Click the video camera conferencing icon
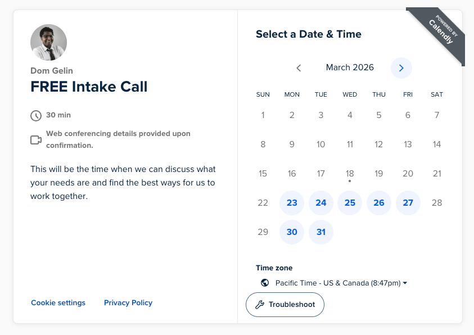This screenshot has width=474, height=335. (x=36, y=139)
